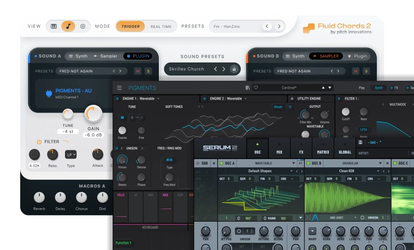414x250 pixels.
Task: Favorite the Cardinal preset with heart icon
Action: click(256, 87)
